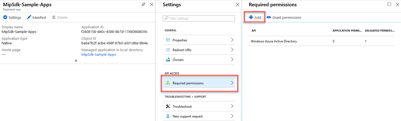Click the Properties sliders icon
This screenshot has height=121, width=401.
point(168,40)
